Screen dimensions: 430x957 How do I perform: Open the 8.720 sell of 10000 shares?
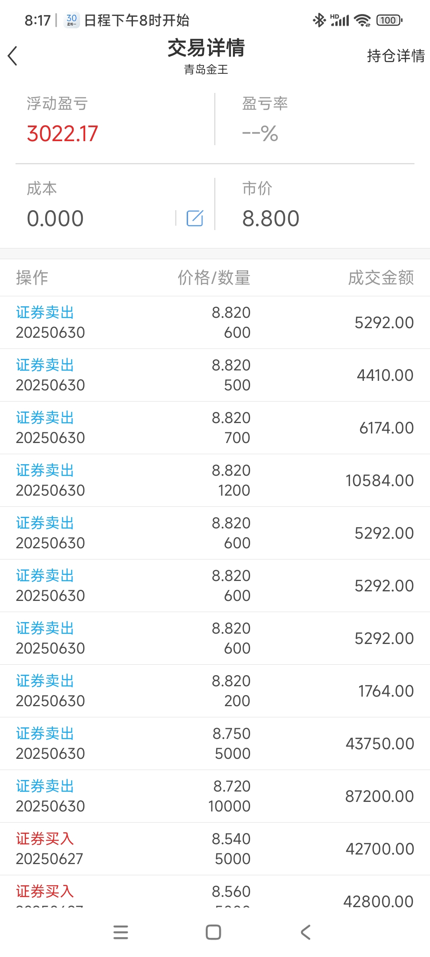(215, 796)
